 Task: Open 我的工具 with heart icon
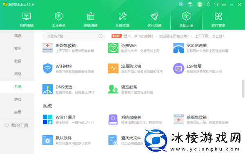(16, 125)
